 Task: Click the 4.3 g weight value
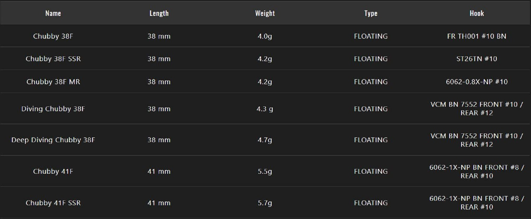[x=265, y=109]
